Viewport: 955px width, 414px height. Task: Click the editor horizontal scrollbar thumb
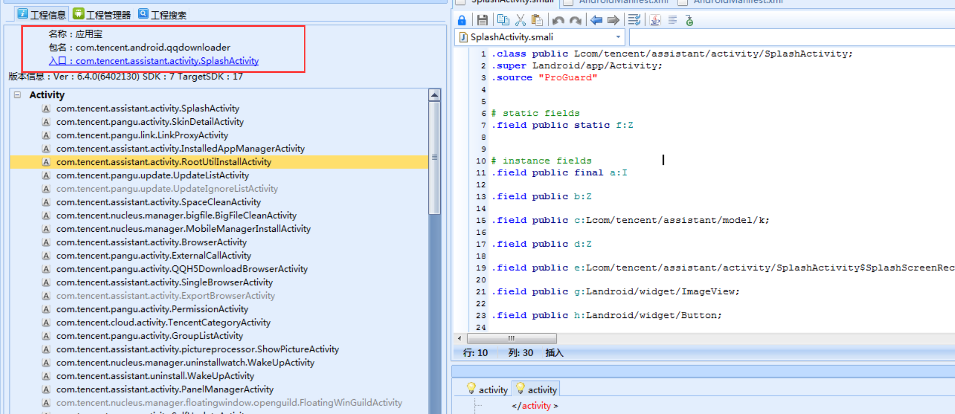pyautogui.click(x=512, y=338)
